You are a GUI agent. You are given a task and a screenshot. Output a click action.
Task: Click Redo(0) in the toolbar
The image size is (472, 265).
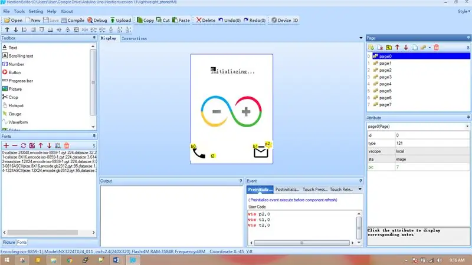pyautogui.click(x=254, y=20)
